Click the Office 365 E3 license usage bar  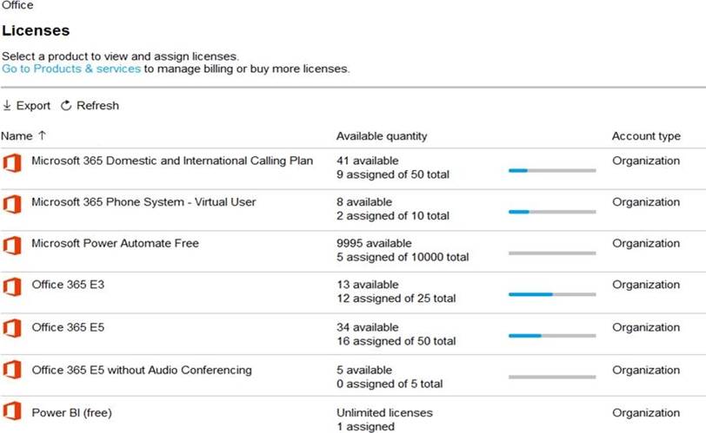point(552,295)
